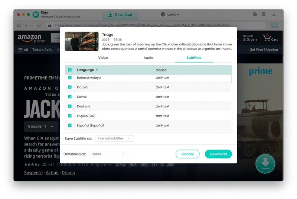Image resolution: width=297 pixels, height=199 pixels.
Task: Switch to the Video tab
Action: 103,58
